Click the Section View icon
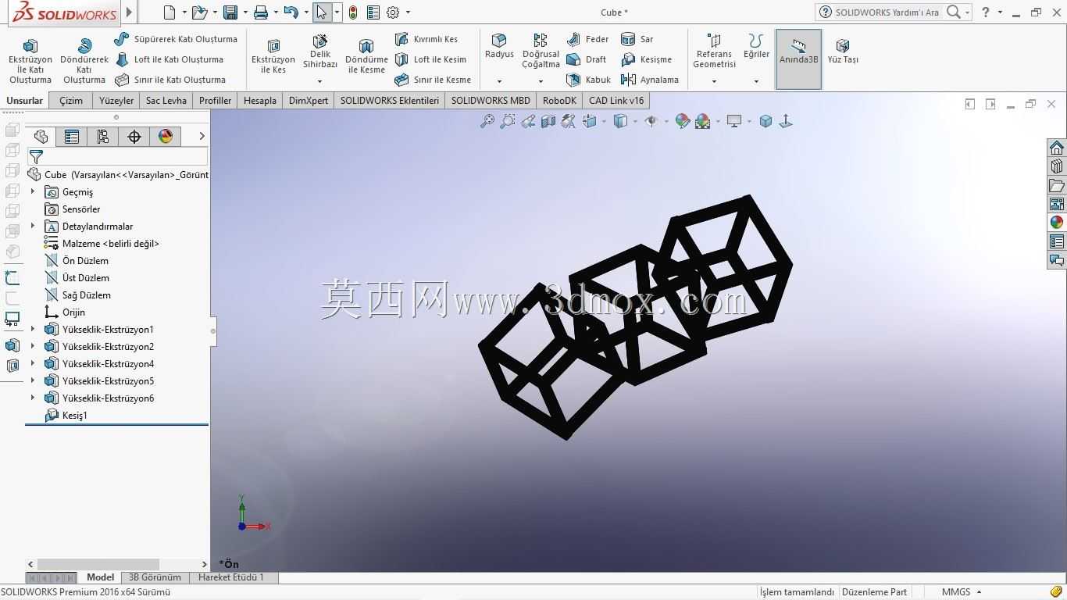Viewport: 1067px width, 600px height. pyautogui.click(x=548, y=121)
